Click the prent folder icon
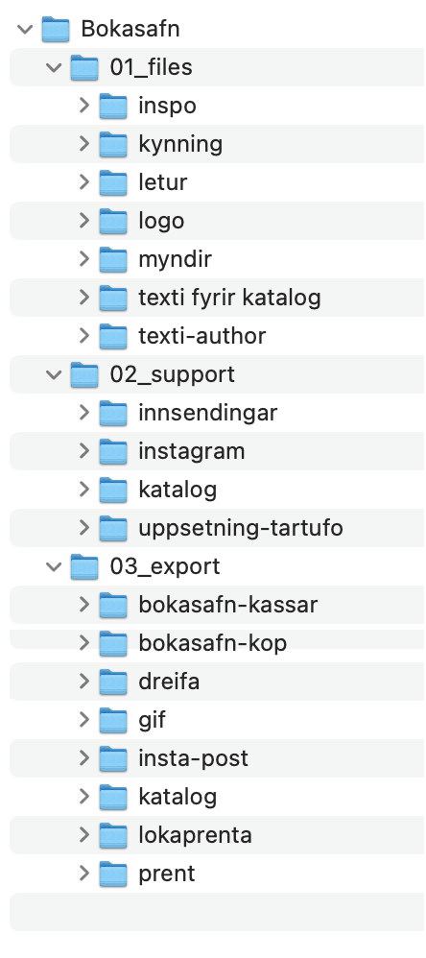The image size is (426, 958). (113, 874)
